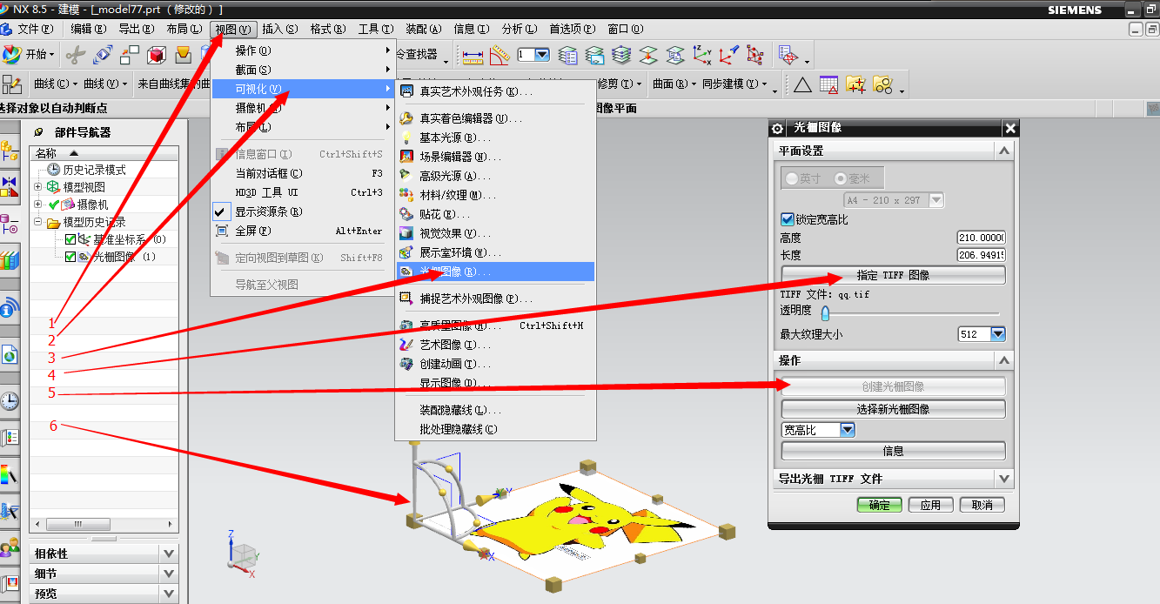Click the select new raster image button
The height and width of the screenshot is (604, 1160).
coord(893,409)
